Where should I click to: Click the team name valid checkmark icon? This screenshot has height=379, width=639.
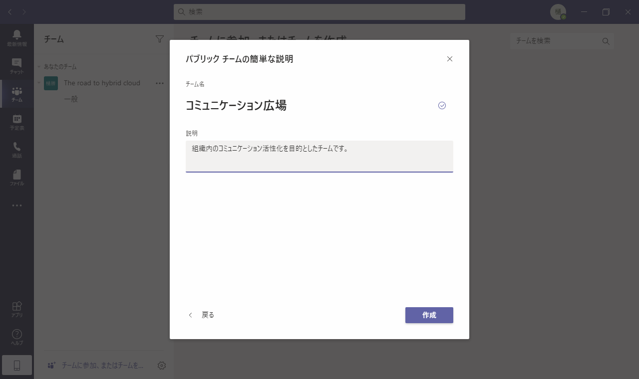point(442,105)
